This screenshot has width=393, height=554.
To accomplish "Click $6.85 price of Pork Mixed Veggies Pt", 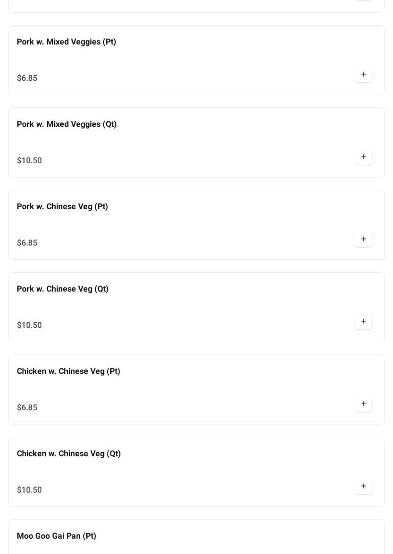I will (x=27, y=78).
